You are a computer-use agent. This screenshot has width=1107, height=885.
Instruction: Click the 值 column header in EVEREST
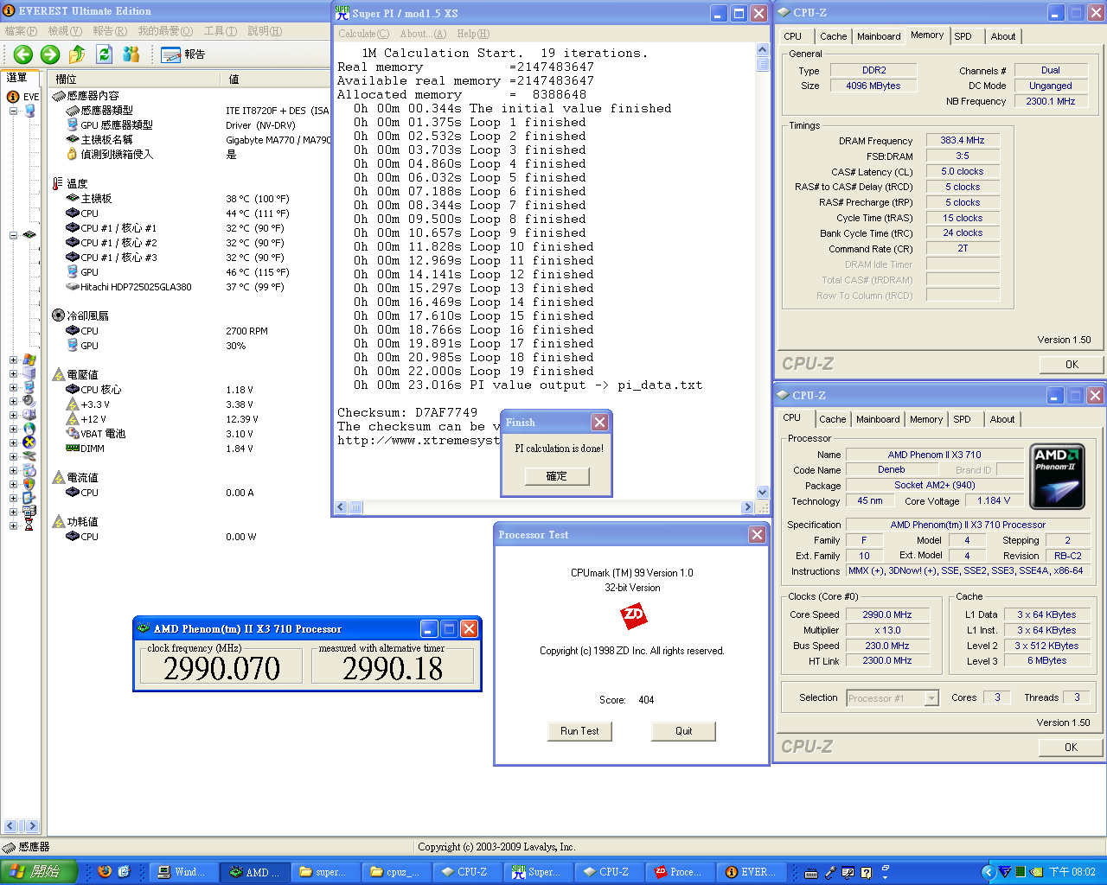(277, 80)
